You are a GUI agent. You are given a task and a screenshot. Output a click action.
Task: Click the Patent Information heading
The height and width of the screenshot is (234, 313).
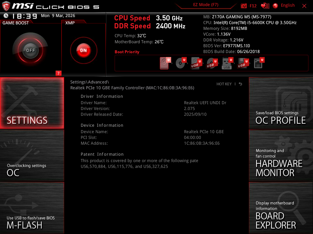point(102,154)
